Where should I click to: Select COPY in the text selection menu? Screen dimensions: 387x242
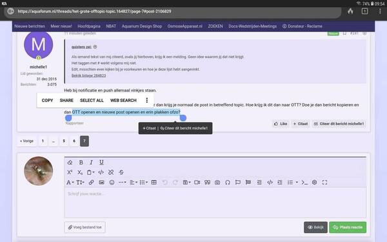47,100
